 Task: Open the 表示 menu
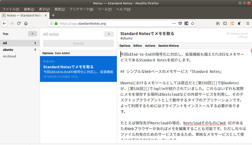click(x=44, y=9)
